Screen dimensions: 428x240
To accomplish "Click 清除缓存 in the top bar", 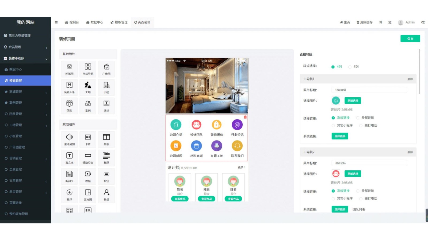I will pyautogui.click(x=364, y=22).
